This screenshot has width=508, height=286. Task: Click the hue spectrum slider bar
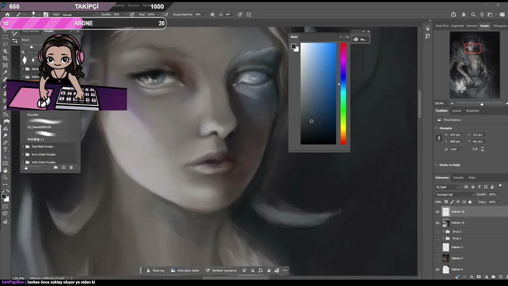coord(343,94)
